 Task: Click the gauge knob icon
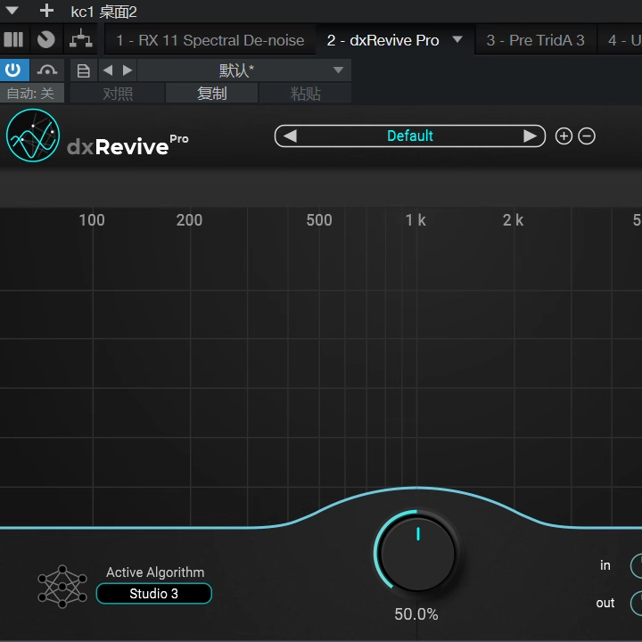click(45, 40)
